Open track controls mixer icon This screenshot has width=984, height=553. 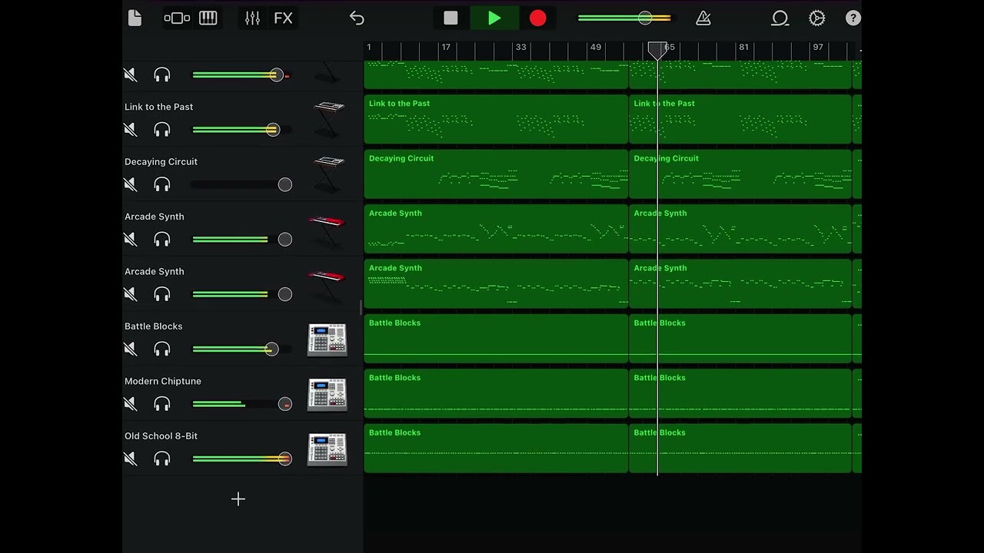point(252,18)
